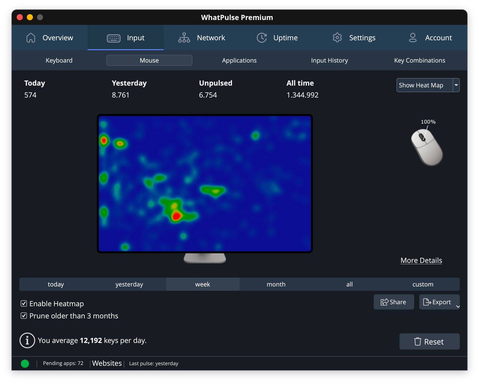Screen dimensions: 479x384
Task: Disable the Enable Heatmap checkbox
Action: coord(24,303)
